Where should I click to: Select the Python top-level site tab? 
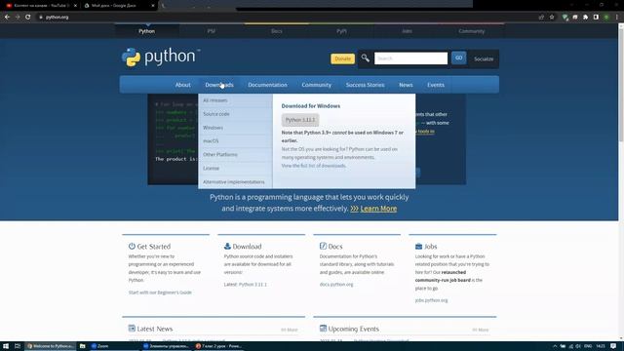point(147,31)
